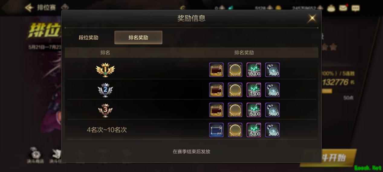View the rank 2 silver token 6000 reward

[272, 90]
